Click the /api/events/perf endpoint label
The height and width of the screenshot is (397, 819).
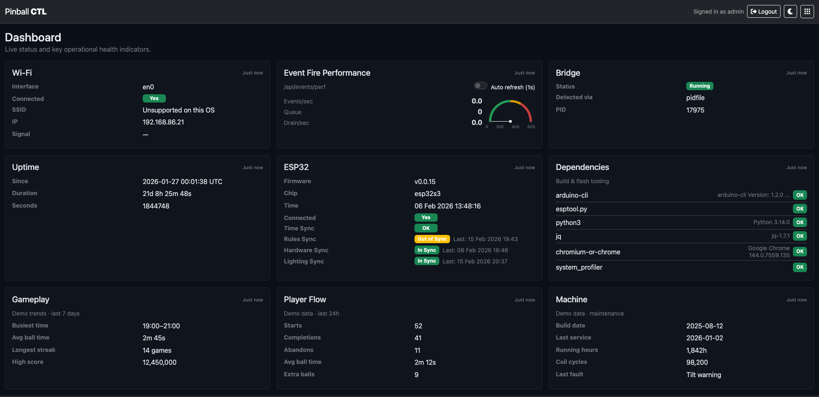pos(304,87)
